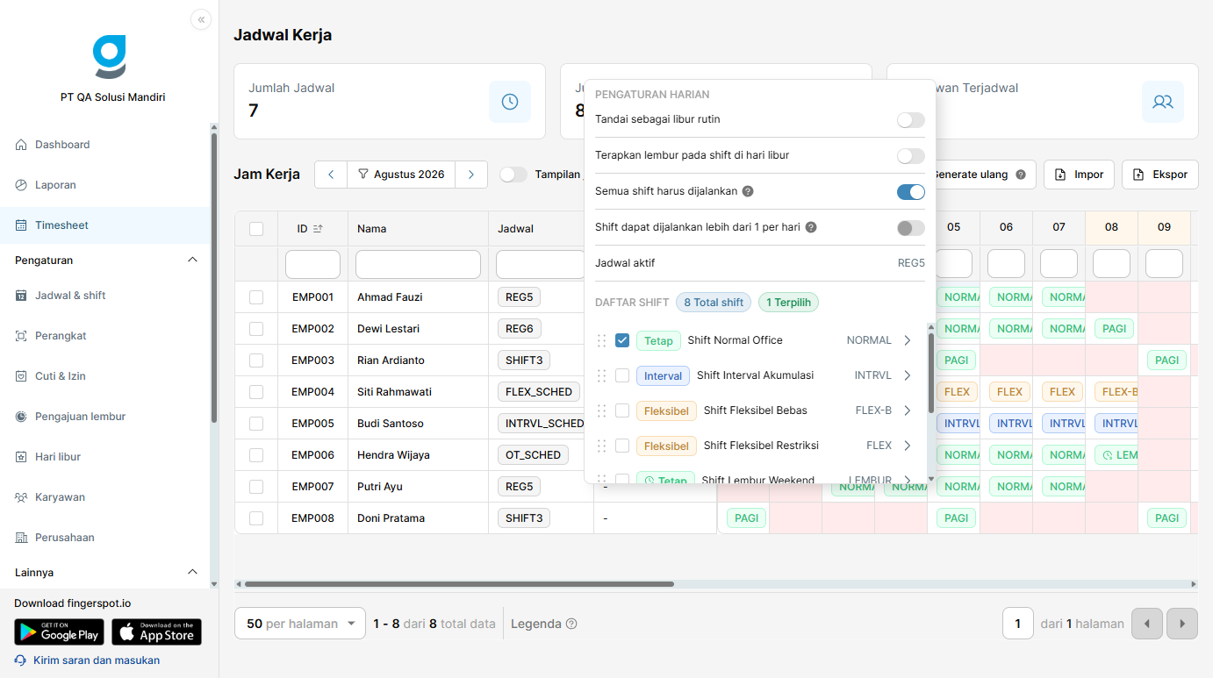Click the Impor button
The width and height of the screenshot is (1213, 678).
(1080, 175)
